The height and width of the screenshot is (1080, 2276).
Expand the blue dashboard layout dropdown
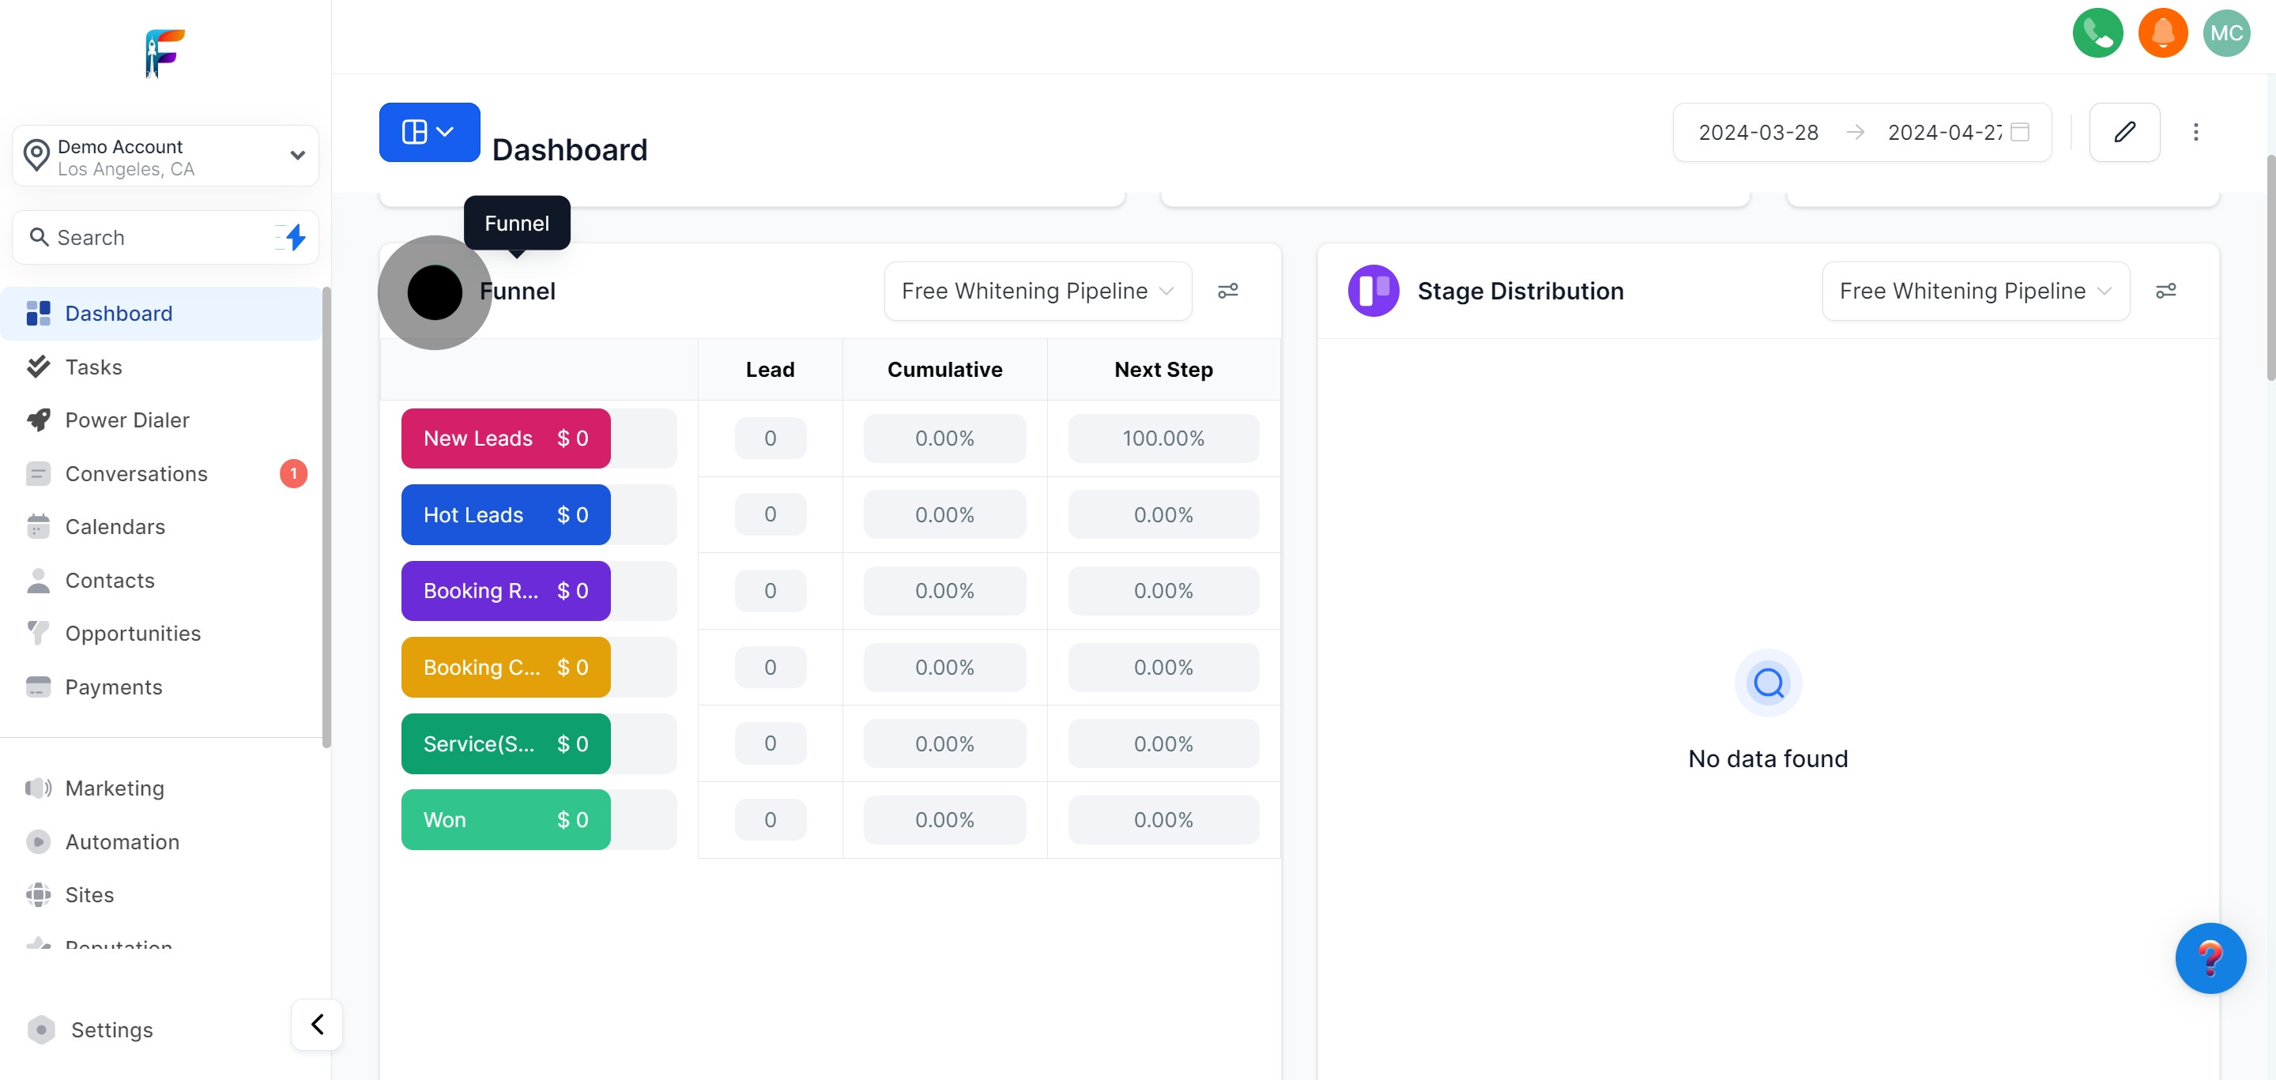point(429,133)
